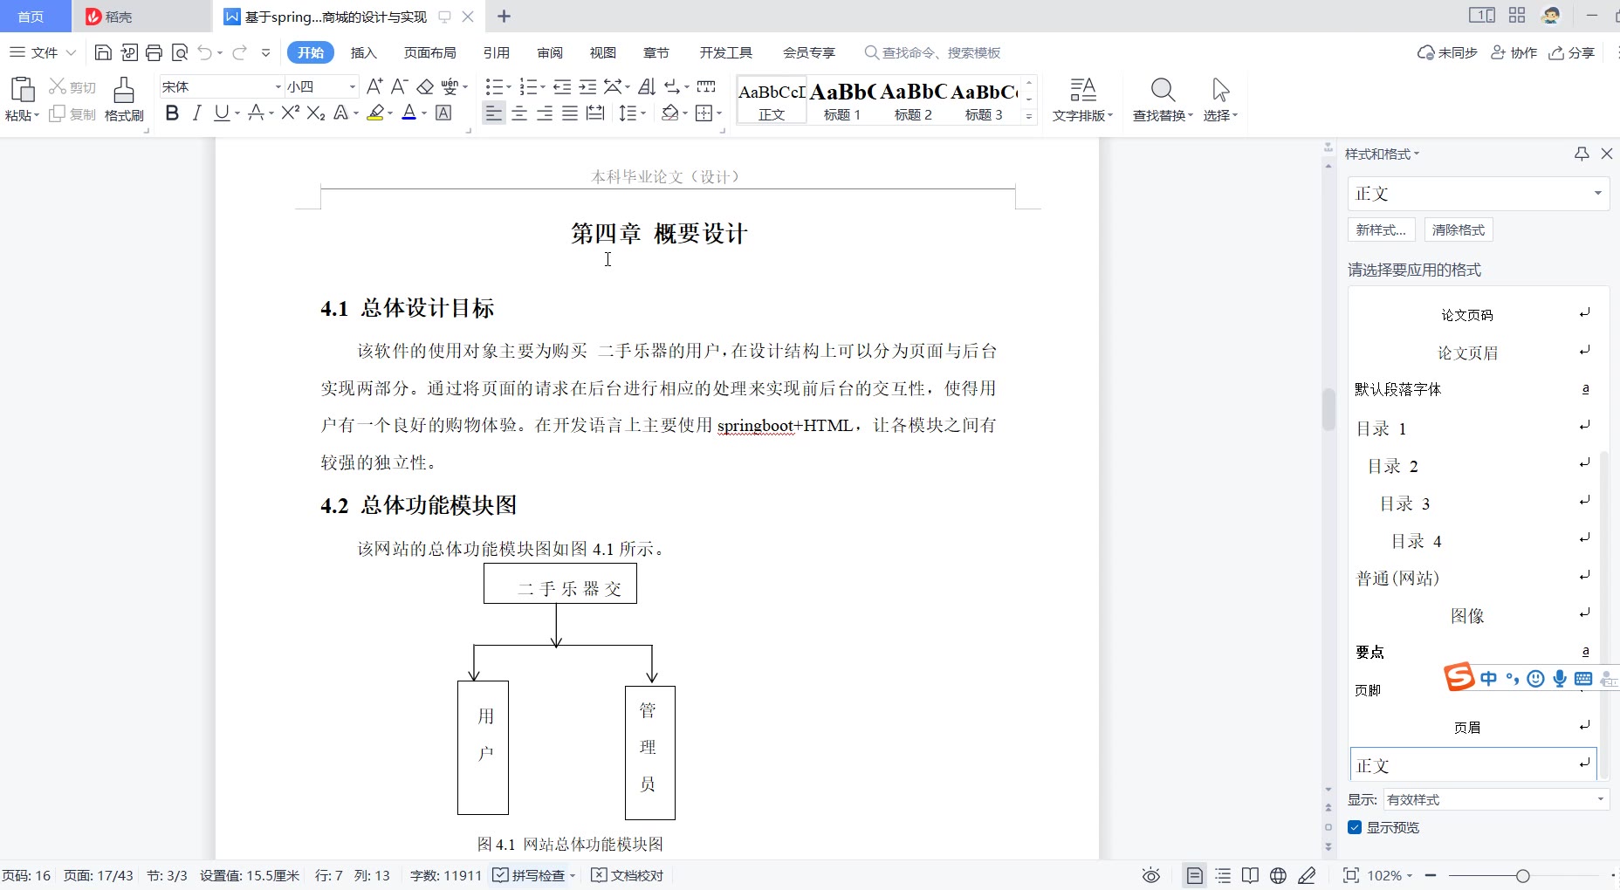This screenshot has width=1620, height=890.
Task: Click Increase indent icon
Action: pyautogui.click(x=587, y=86)
